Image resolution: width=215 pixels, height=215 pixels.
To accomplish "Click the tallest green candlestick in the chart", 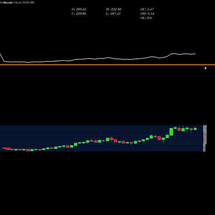I will [171, 132].
